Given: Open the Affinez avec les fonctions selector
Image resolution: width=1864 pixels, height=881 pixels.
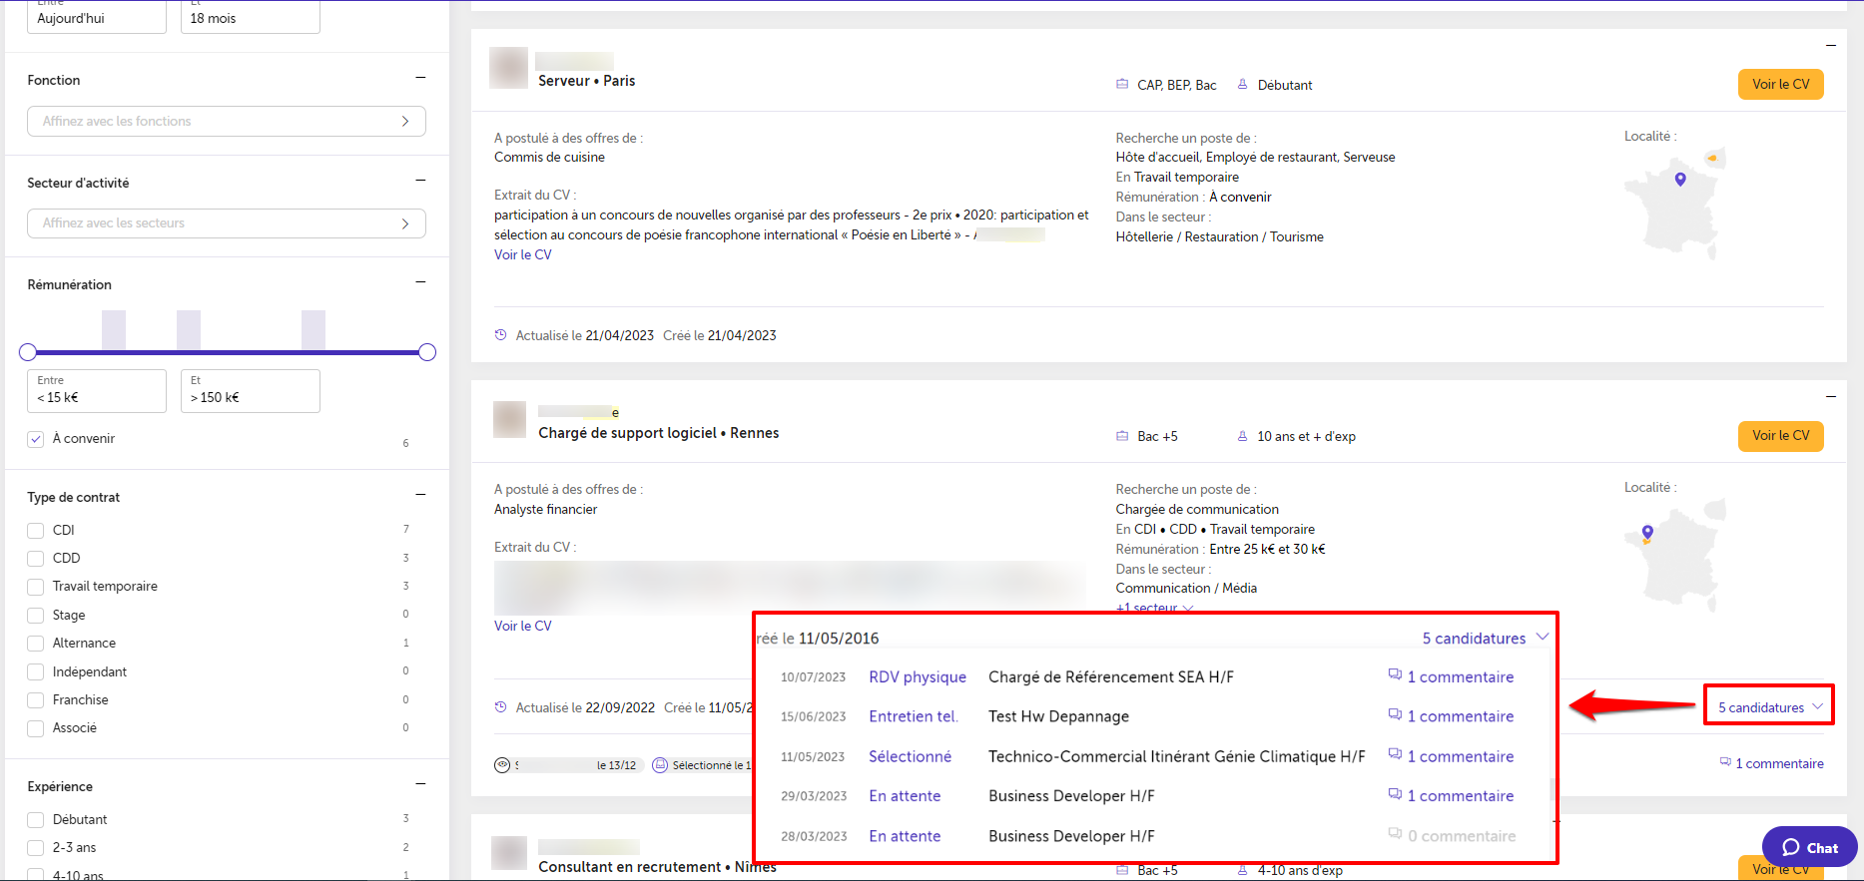Looking at the screenshot, I should tap(227, 121).
